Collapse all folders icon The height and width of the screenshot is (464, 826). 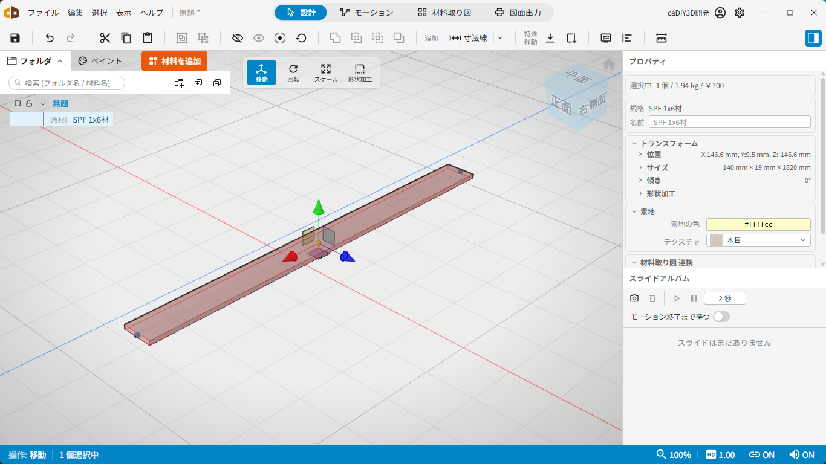coord(217,83)
